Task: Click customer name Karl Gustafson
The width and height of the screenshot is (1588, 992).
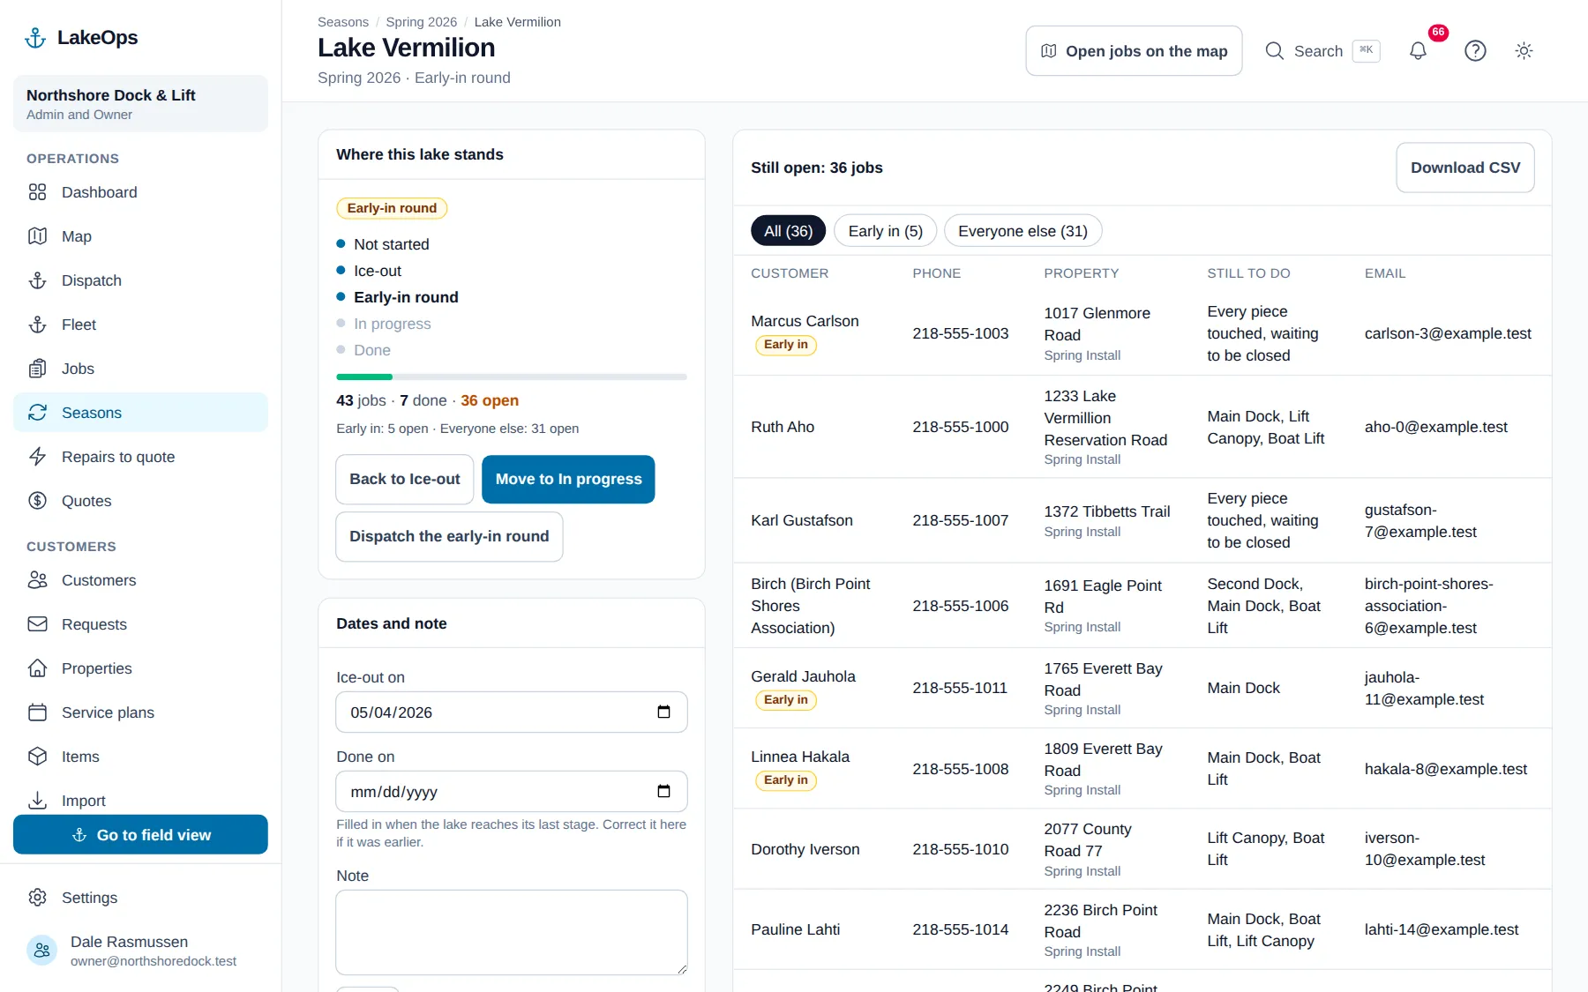Action: pos(802,520)
